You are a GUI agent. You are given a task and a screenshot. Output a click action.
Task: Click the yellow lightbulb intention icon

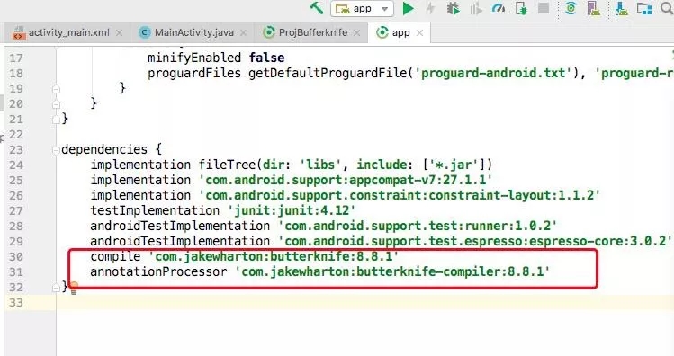[x=74, y=288]
